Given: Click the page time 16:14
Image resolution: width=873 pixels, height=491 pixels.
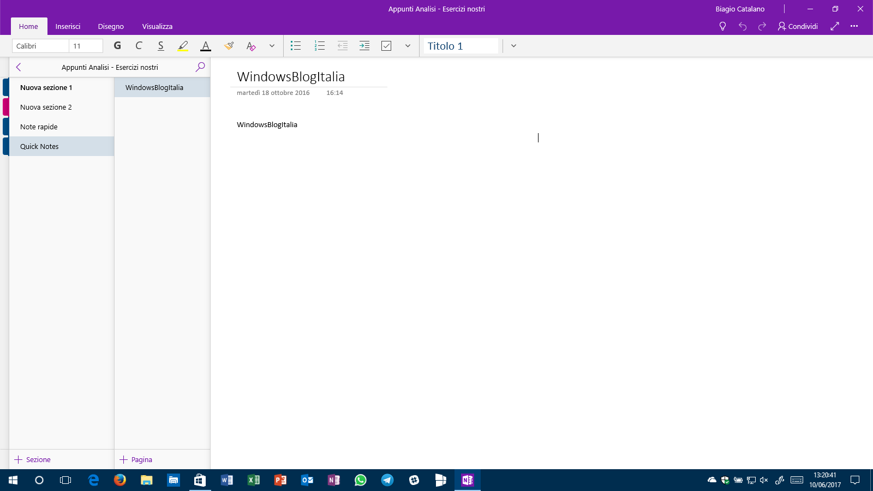Looking at the screenshot, I should pyautogui.click(x=334, y=93).
